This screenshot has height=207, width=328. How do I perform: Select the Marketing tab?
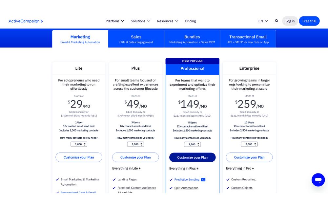click(x=80, y=39)
